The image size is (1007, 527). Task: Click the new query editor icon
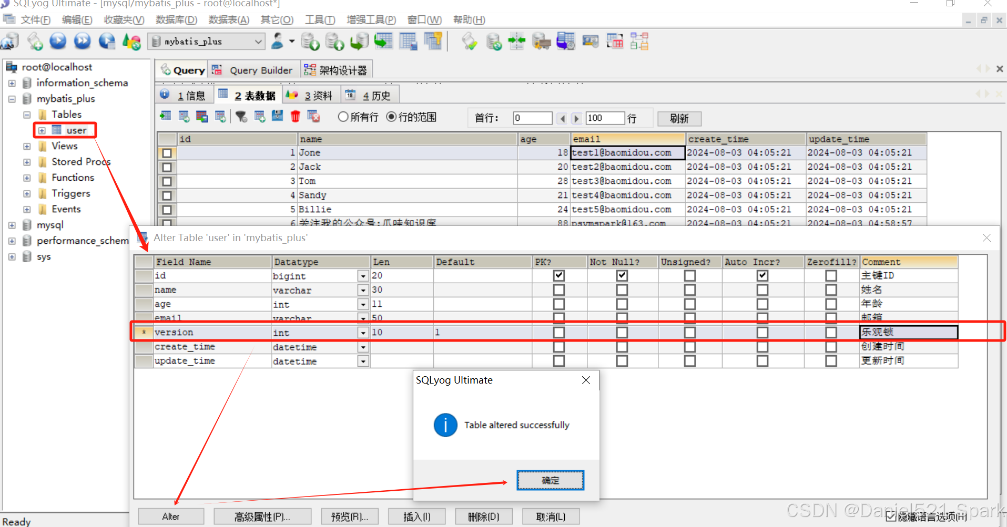(35, 41)
